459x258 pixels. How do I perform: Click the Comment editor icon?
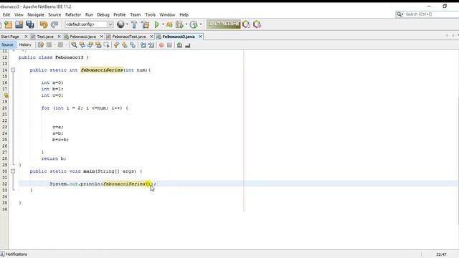point(179,45)
